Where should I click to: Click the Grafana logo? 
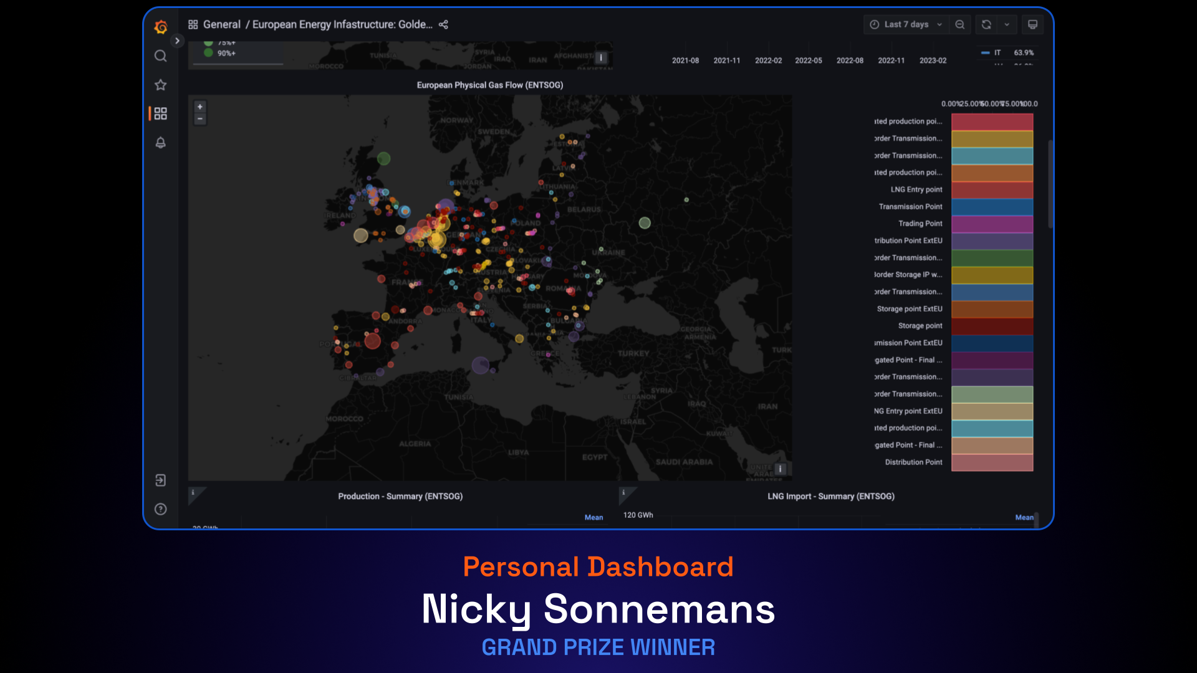click(160, 27)
